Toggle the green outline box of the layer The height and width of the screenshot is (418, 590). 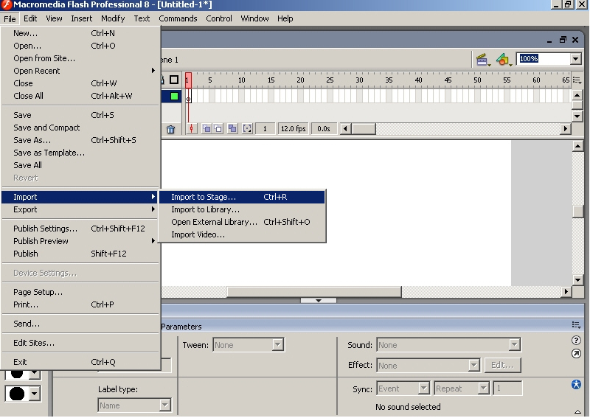174,97
